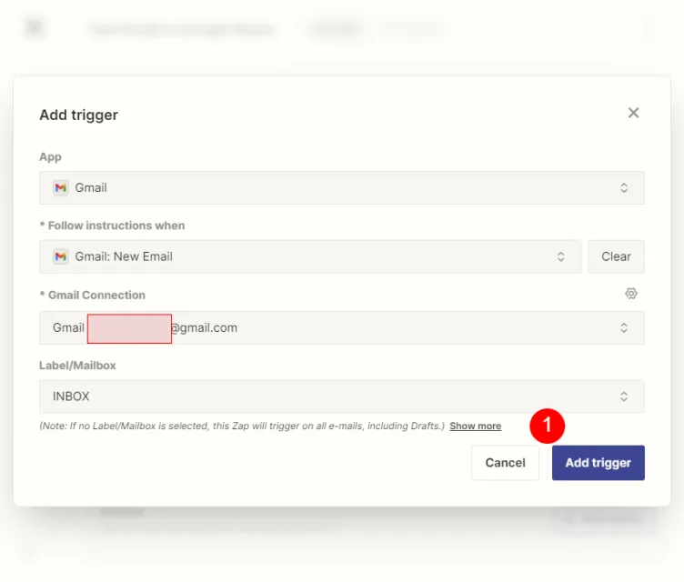Click the 'Gmail: New Email' trigger text
684x582 pixels.
click(x=124, y=256)
